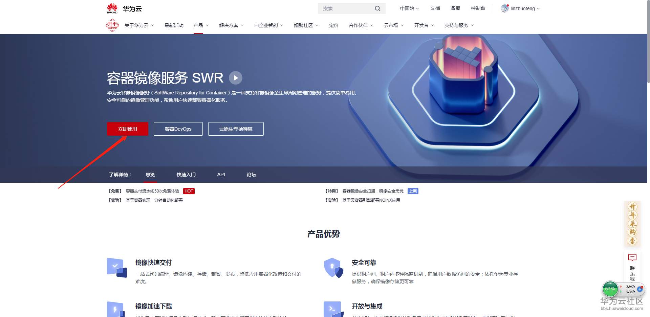Expand the EI企业智能 menu
650x317 pixels.
269,25
